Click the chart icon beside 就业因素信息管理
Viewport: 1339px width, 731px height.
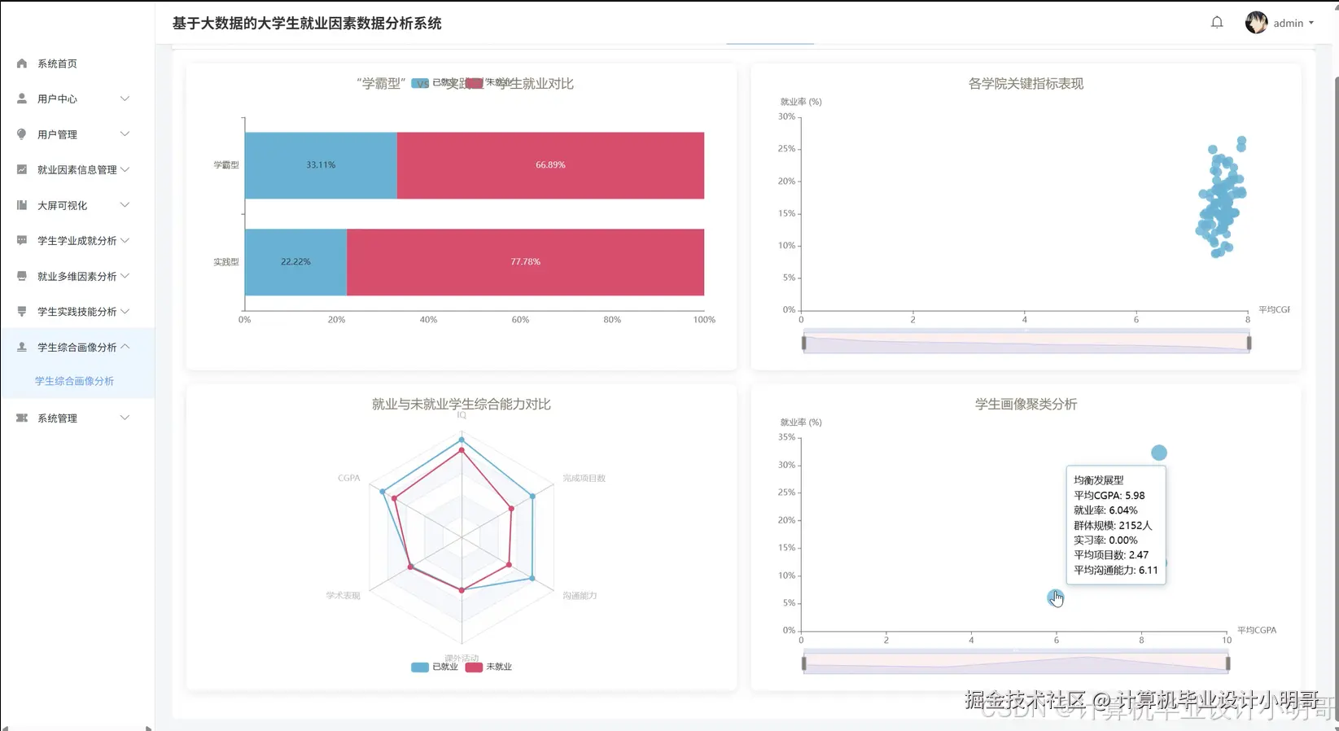click(22, 169)
